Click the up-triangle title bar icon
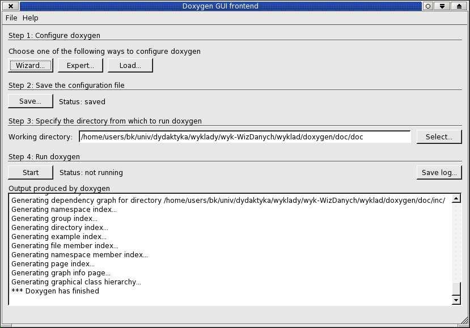The height and width of the screenshot is (328, 470). click(459, 6)
